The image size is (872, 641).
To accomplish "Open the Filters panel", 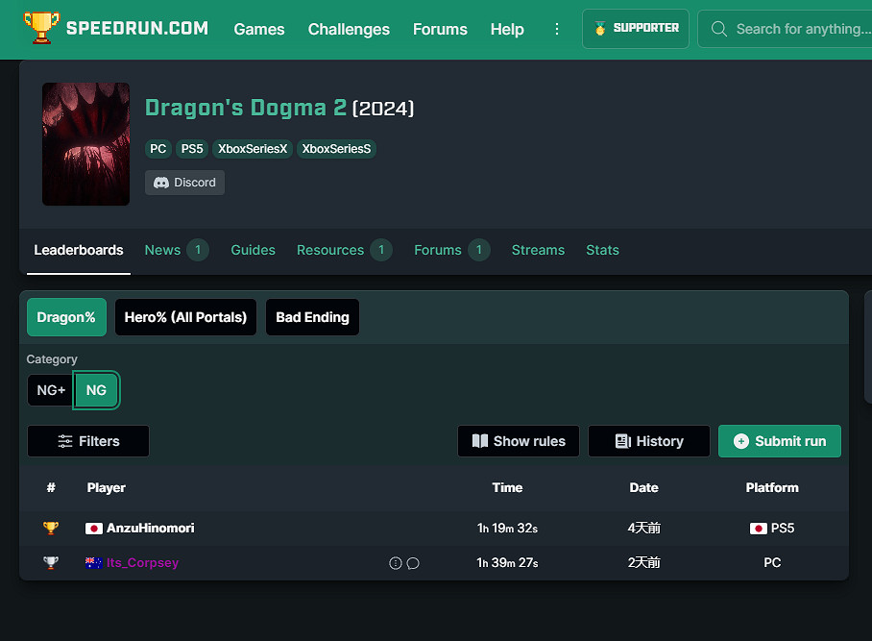I will [88, 441].
